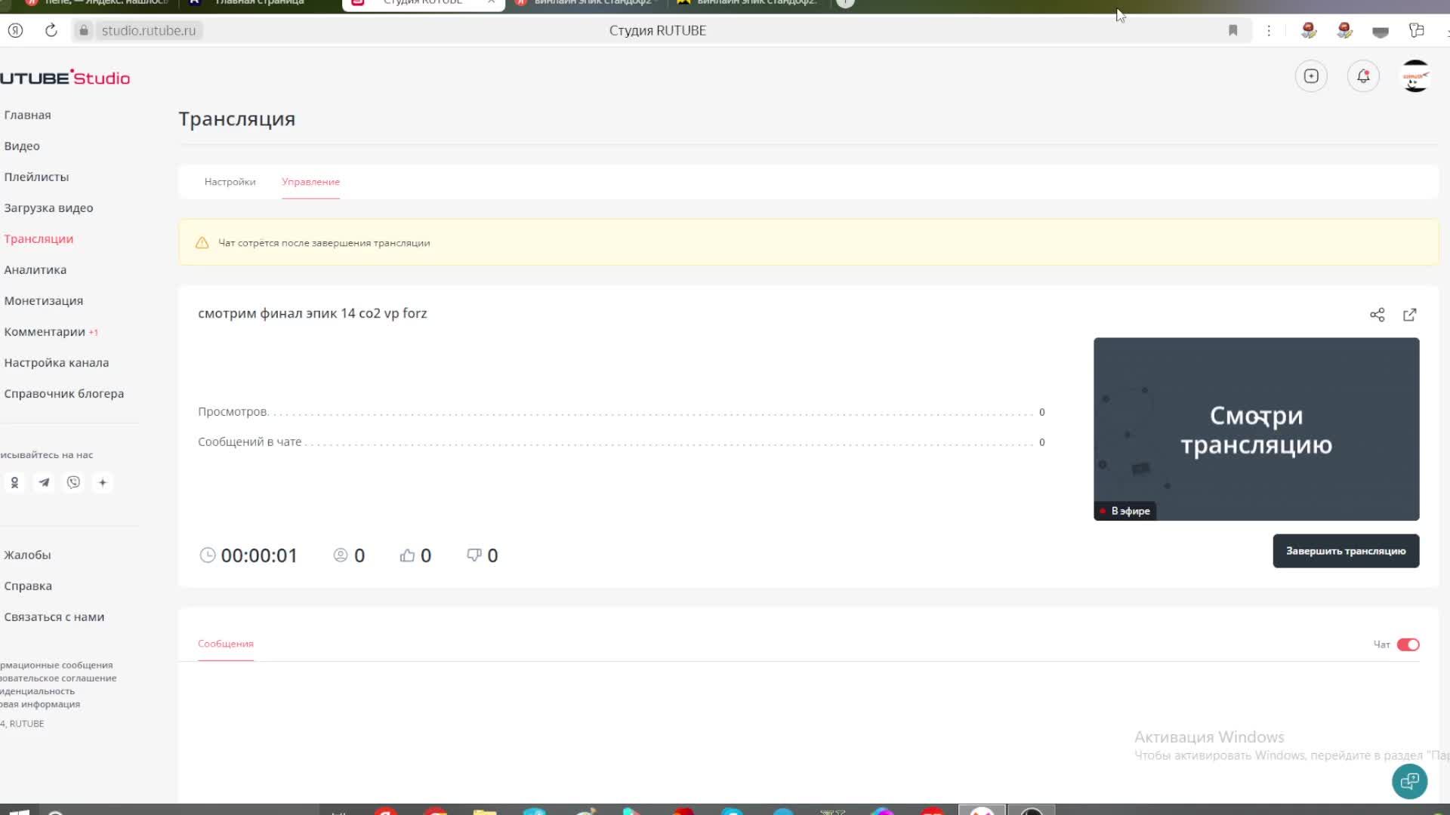Click the Rutube Studio home icon
The height and width of the screenshot is (815, 1450).
tap(63, 78)
